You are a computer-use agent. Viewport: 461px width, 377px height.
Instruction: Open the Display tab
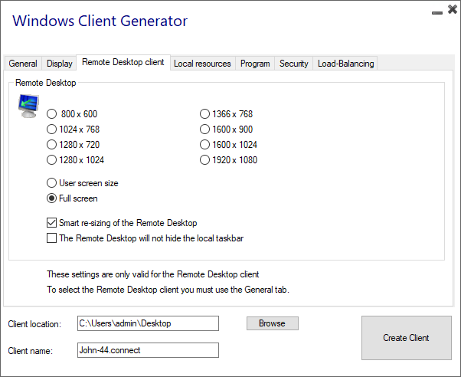(x=59, y=64)
